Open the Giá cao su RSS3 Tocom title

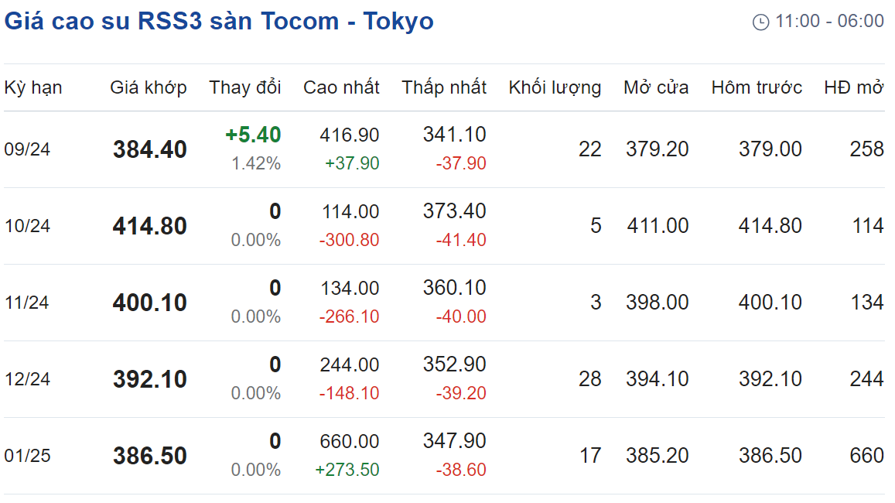click(219, 22)
